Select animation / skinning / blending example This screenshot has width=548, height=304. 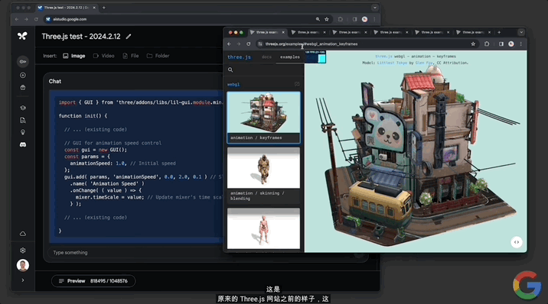pos(263,176)
